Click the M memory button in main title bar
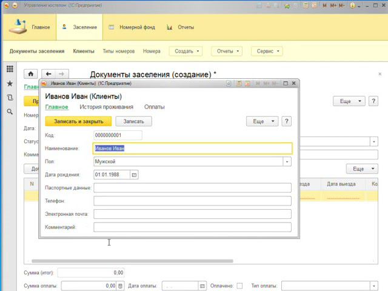 point(324,5)
